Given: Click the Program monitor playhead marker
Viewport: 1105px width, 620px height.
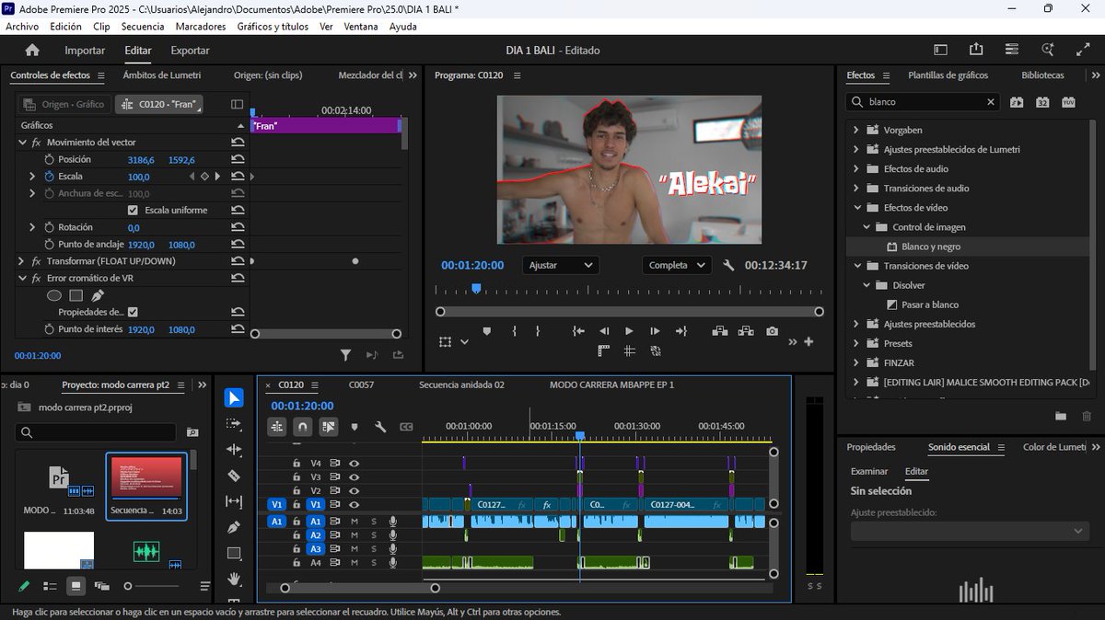Looking at the screenshot, I should pyautogui.click(x=476, y=289).
